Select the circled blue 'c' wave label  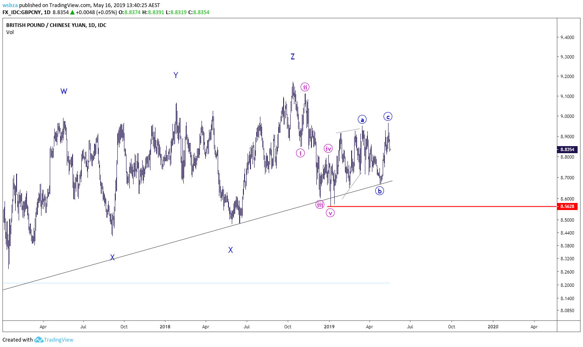[x=388, y=117]
